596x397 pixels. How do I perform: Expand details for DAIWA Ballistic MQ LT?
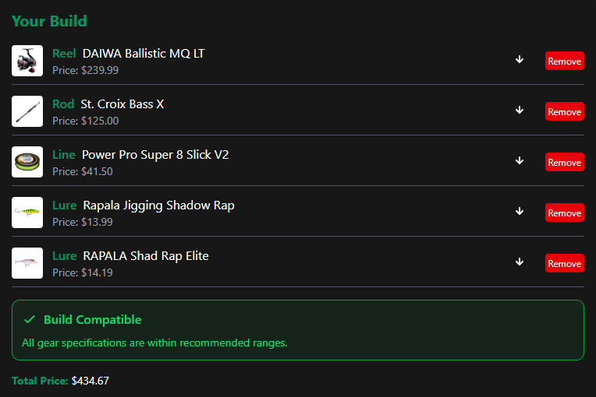click(x=520, y=60)
